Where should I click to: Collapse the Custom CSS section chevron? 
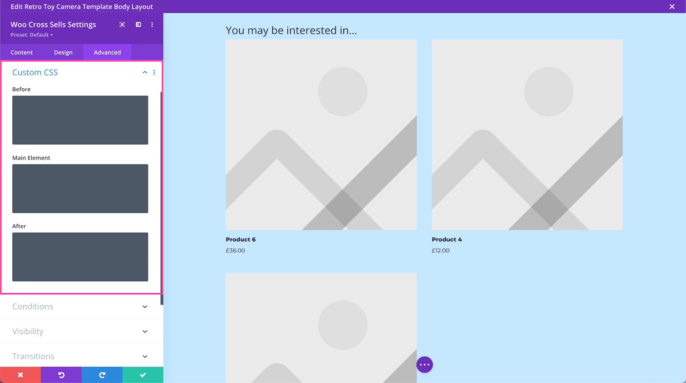(x=144, y=72)
